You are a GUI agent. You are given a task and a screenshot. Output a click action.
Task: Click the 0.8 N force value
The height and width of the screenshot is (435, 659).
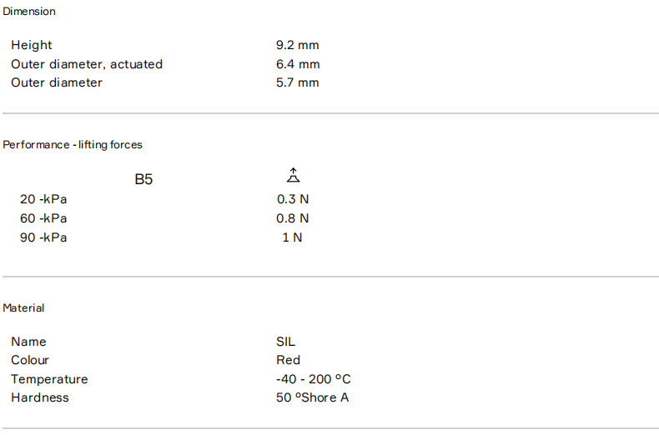[293, 218]
